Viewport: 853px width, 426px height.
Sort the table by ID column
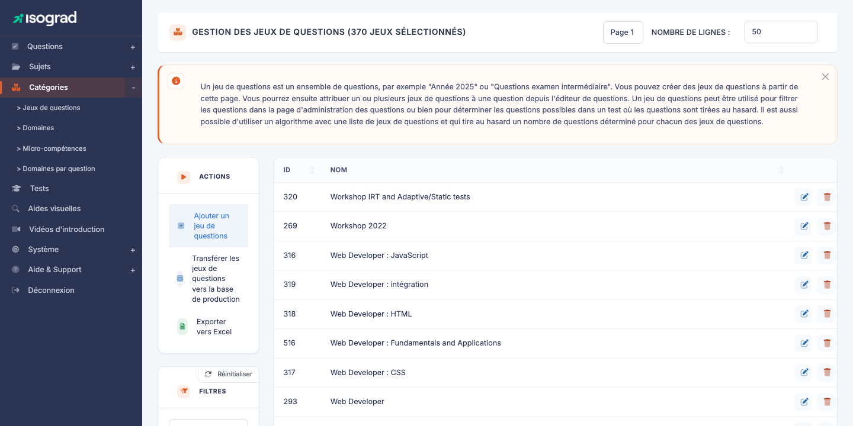312,170
